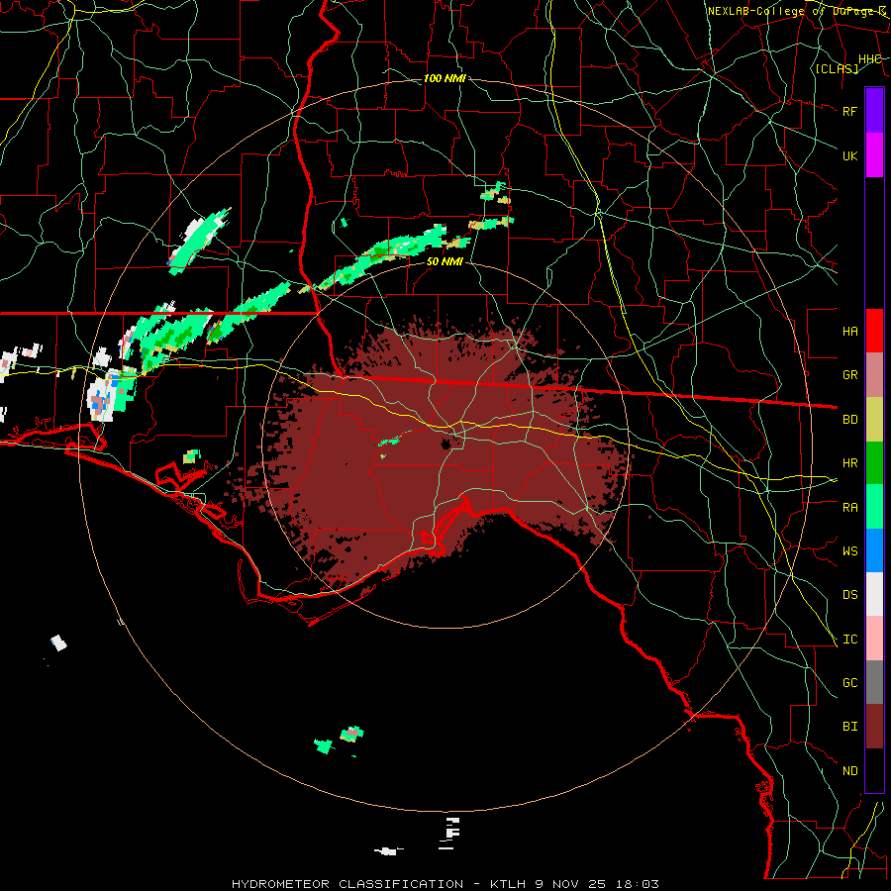Click the 'HA' legend label
The height and width of the screenshot is (891, 891).
click(x=849, y=331)
